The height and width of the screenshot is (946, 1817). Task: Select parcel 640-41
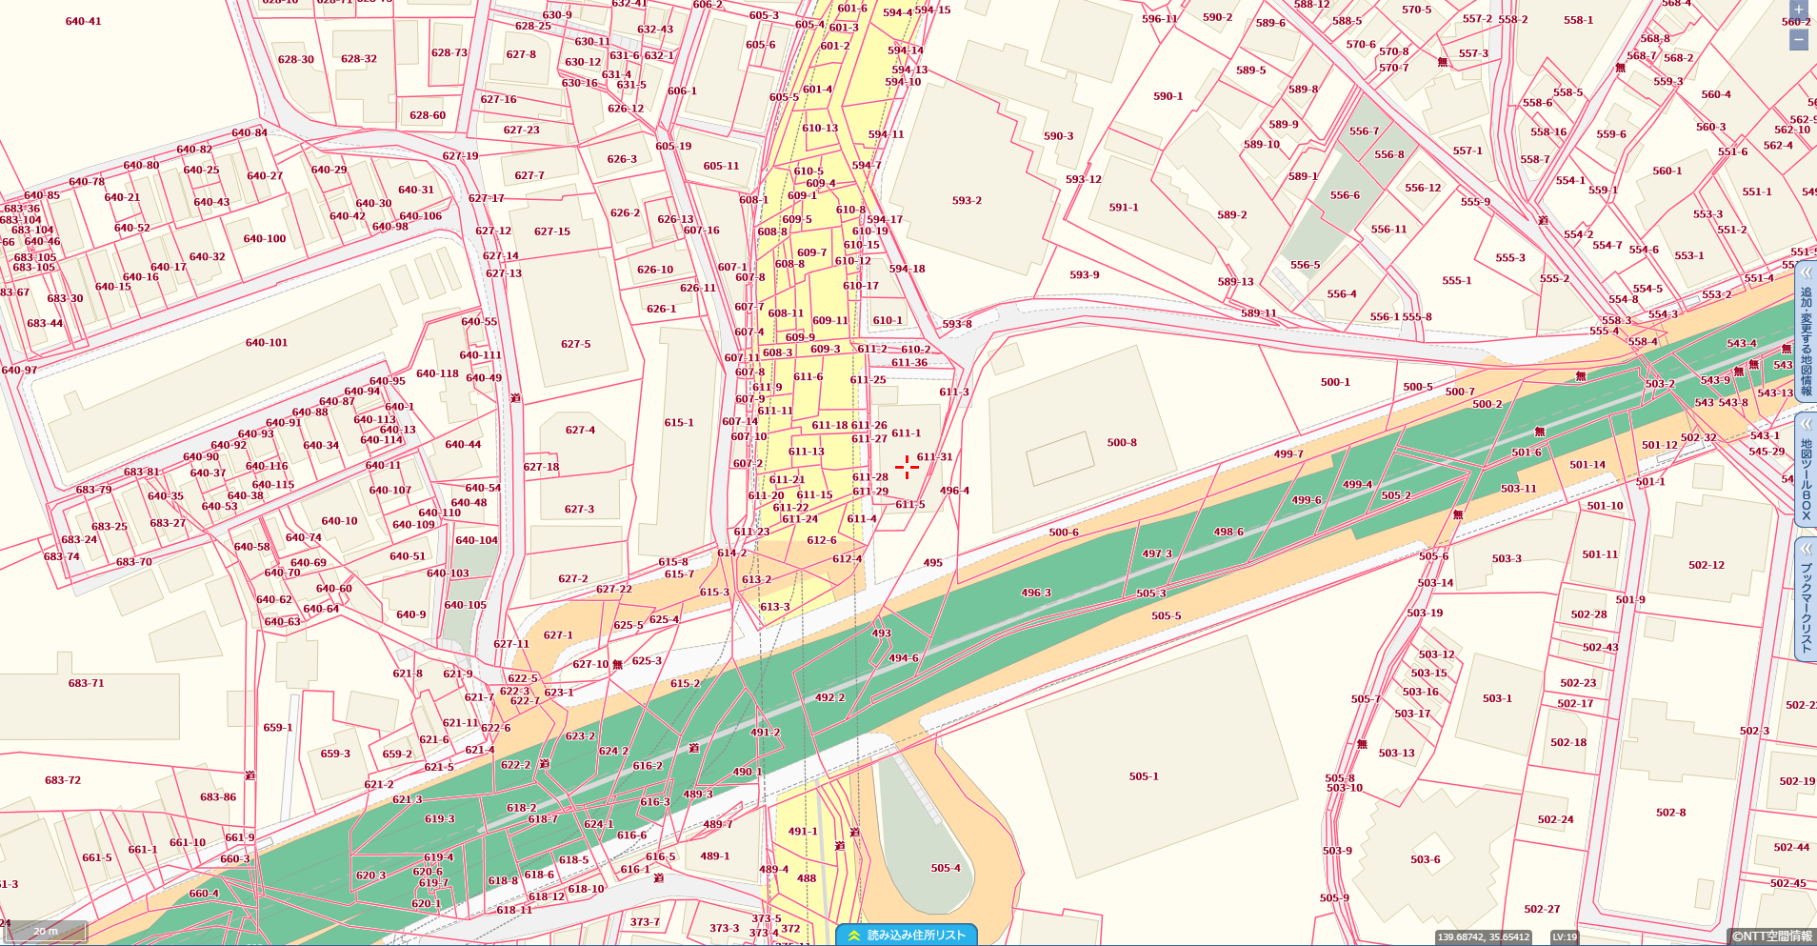click(x=83, y=21)
